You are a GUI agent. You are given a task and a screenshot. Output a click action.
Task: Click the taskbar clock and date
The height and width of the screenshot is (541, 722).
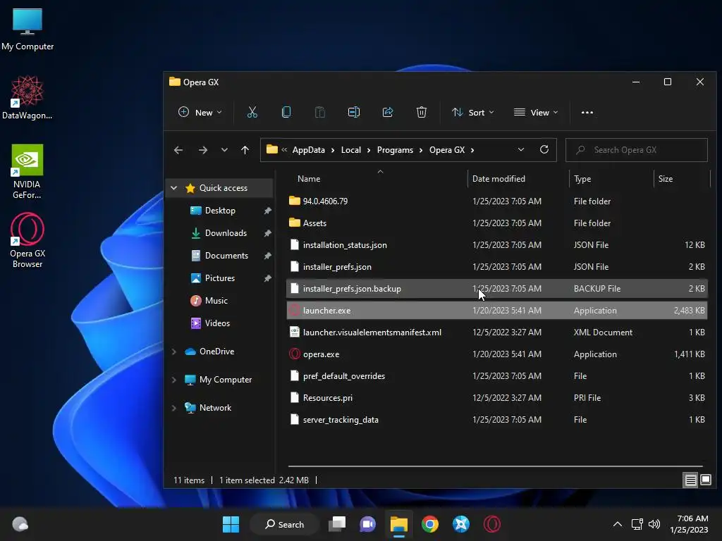[x=689, y=524]
